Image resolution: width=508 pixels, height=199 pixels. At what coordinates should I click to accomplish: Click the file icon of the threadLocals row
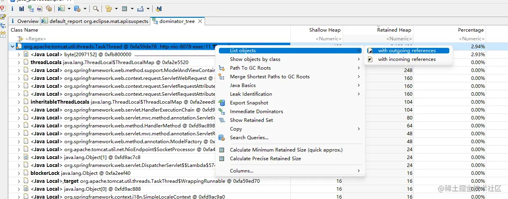26,62
